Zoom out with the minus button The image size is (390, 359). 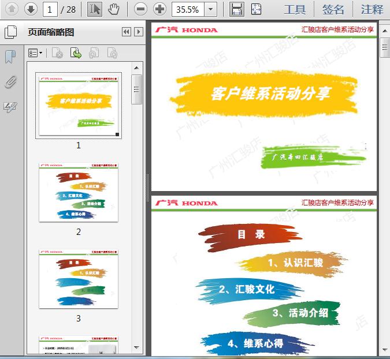pos(140,9)
